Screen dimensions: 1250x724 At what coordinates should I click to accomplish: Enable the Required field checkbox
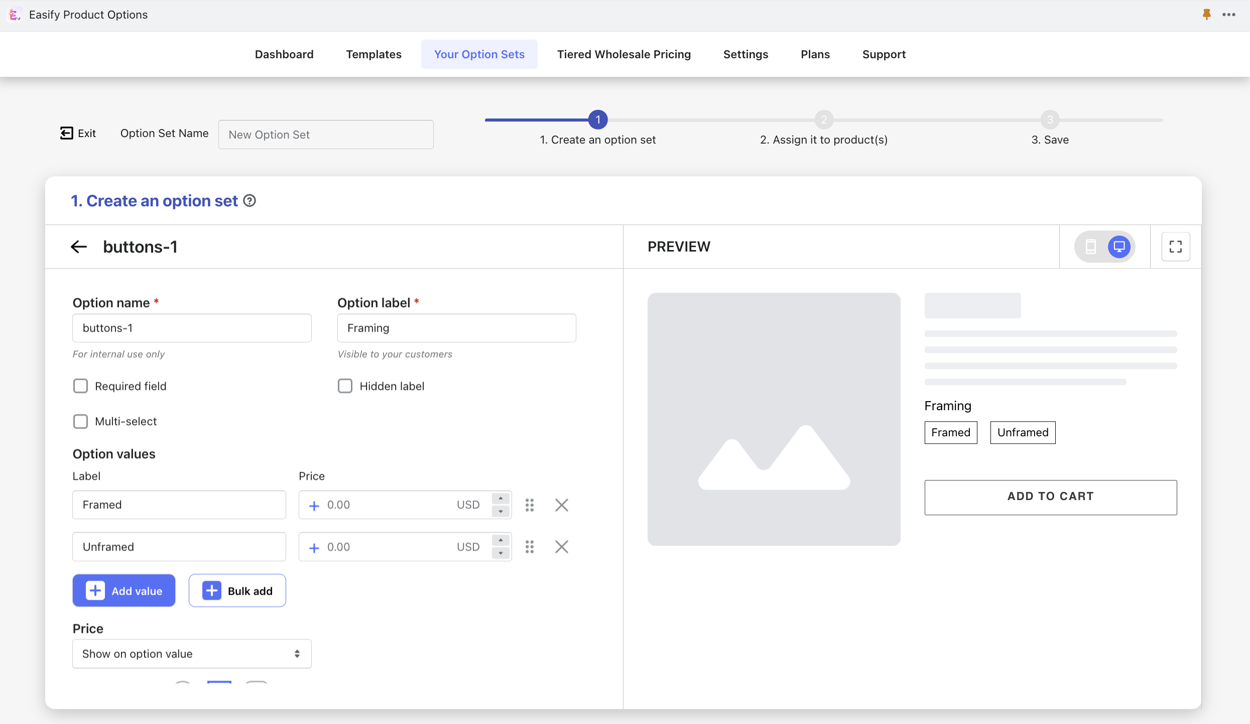click(80, 386)
